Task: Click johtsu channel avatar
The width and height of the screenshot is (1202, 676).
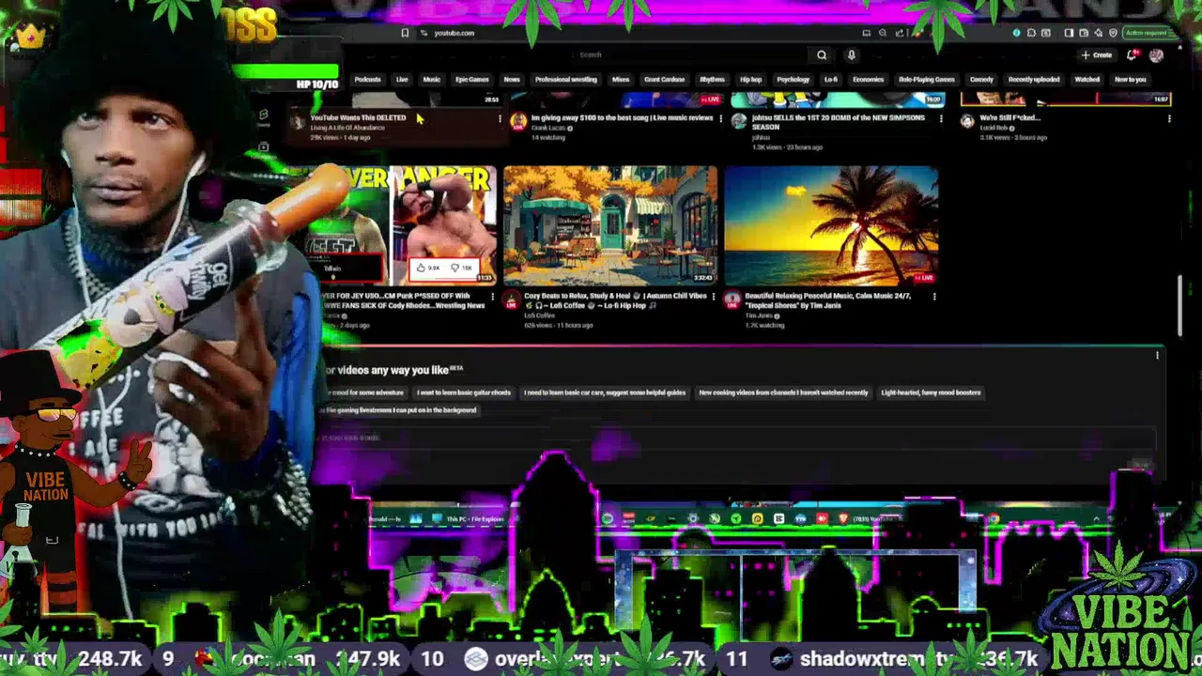Action: [x=739, y=121]
